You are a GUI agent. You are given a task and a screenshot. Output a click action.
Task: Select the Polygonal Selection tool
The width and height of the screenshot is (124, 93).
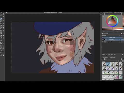click(1, 48)
